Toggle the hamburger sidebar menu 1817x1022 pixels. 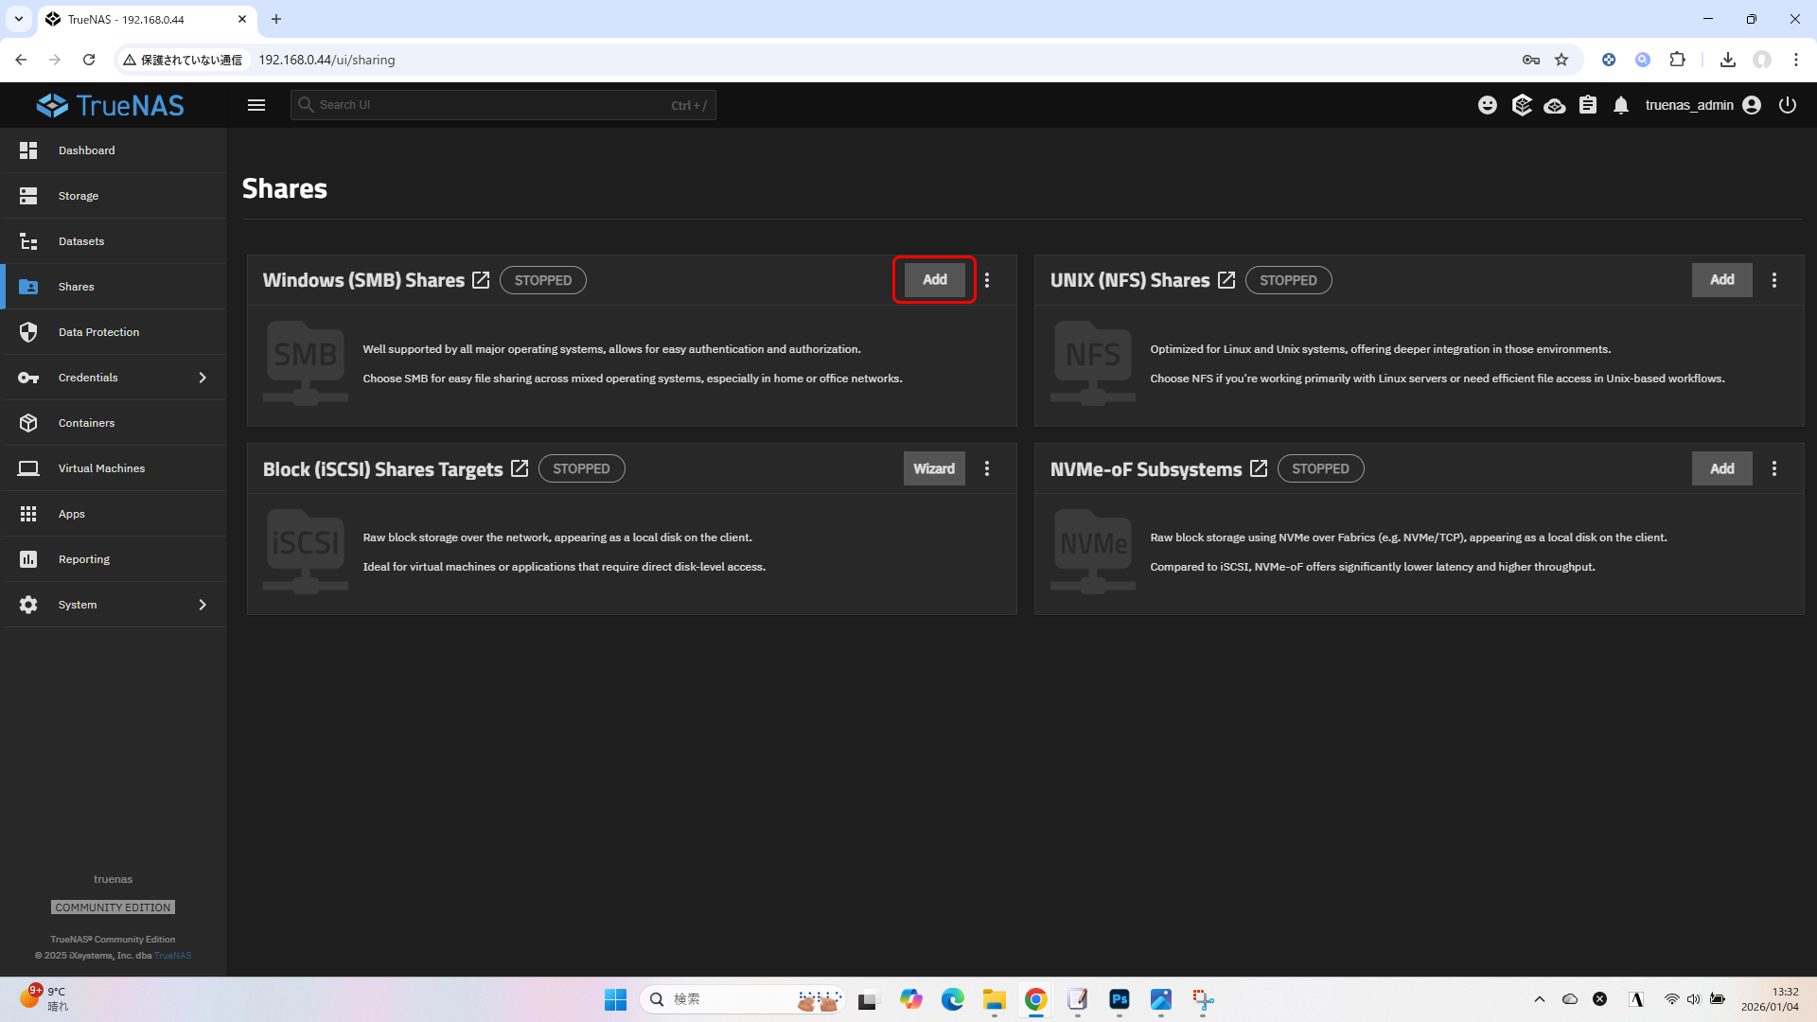(x=256, y=105)
